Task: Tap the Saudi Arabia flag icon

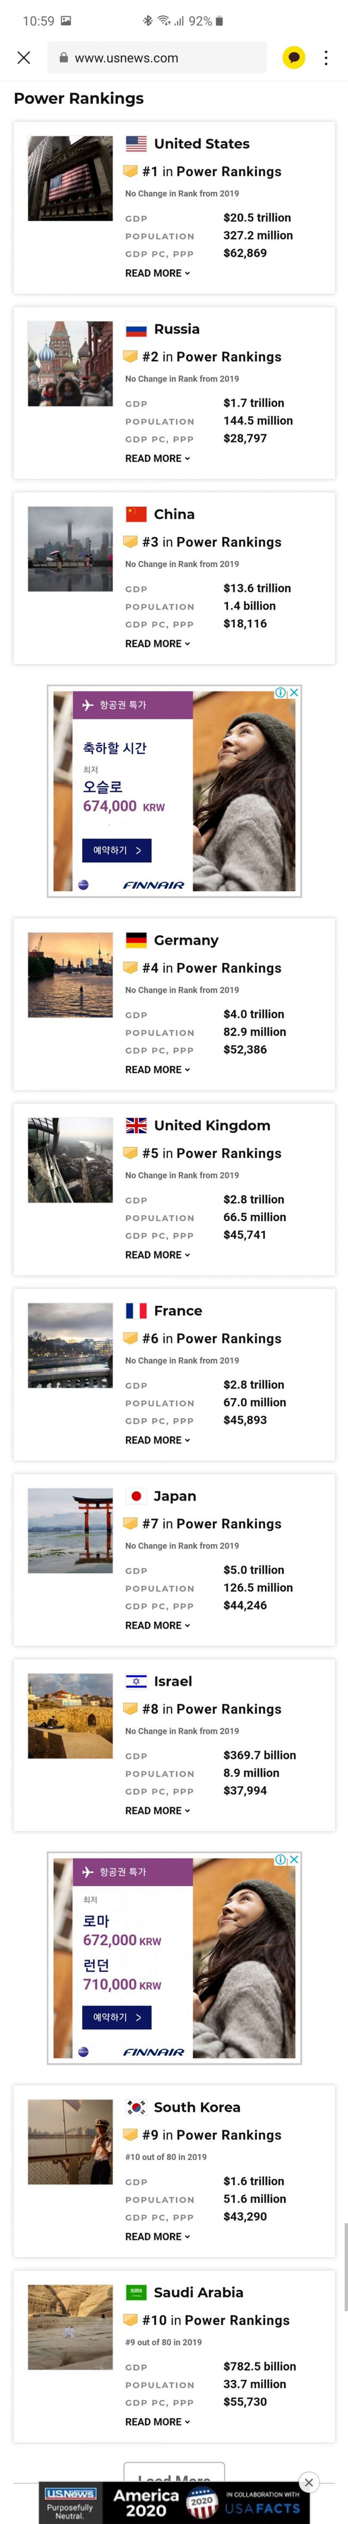Action: pos(137,2292)
